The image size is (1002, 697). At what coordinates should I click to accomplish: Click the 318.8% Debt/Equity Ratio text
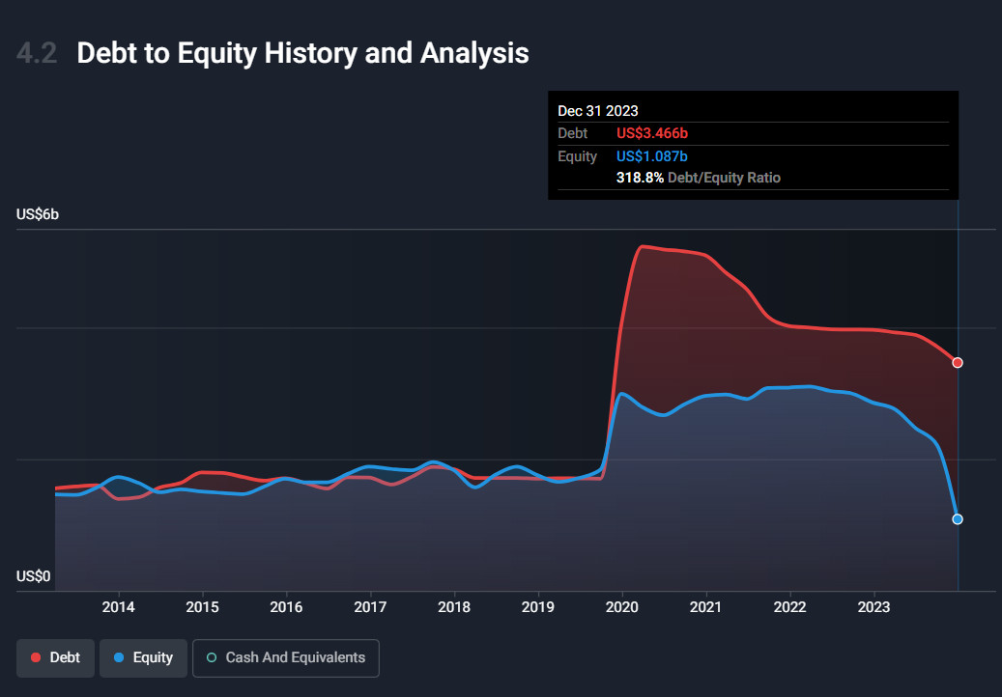point(698,178)
